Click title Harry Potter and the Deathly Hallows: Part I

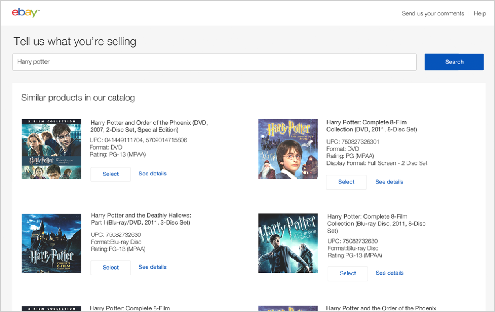[x=141, y=219]
